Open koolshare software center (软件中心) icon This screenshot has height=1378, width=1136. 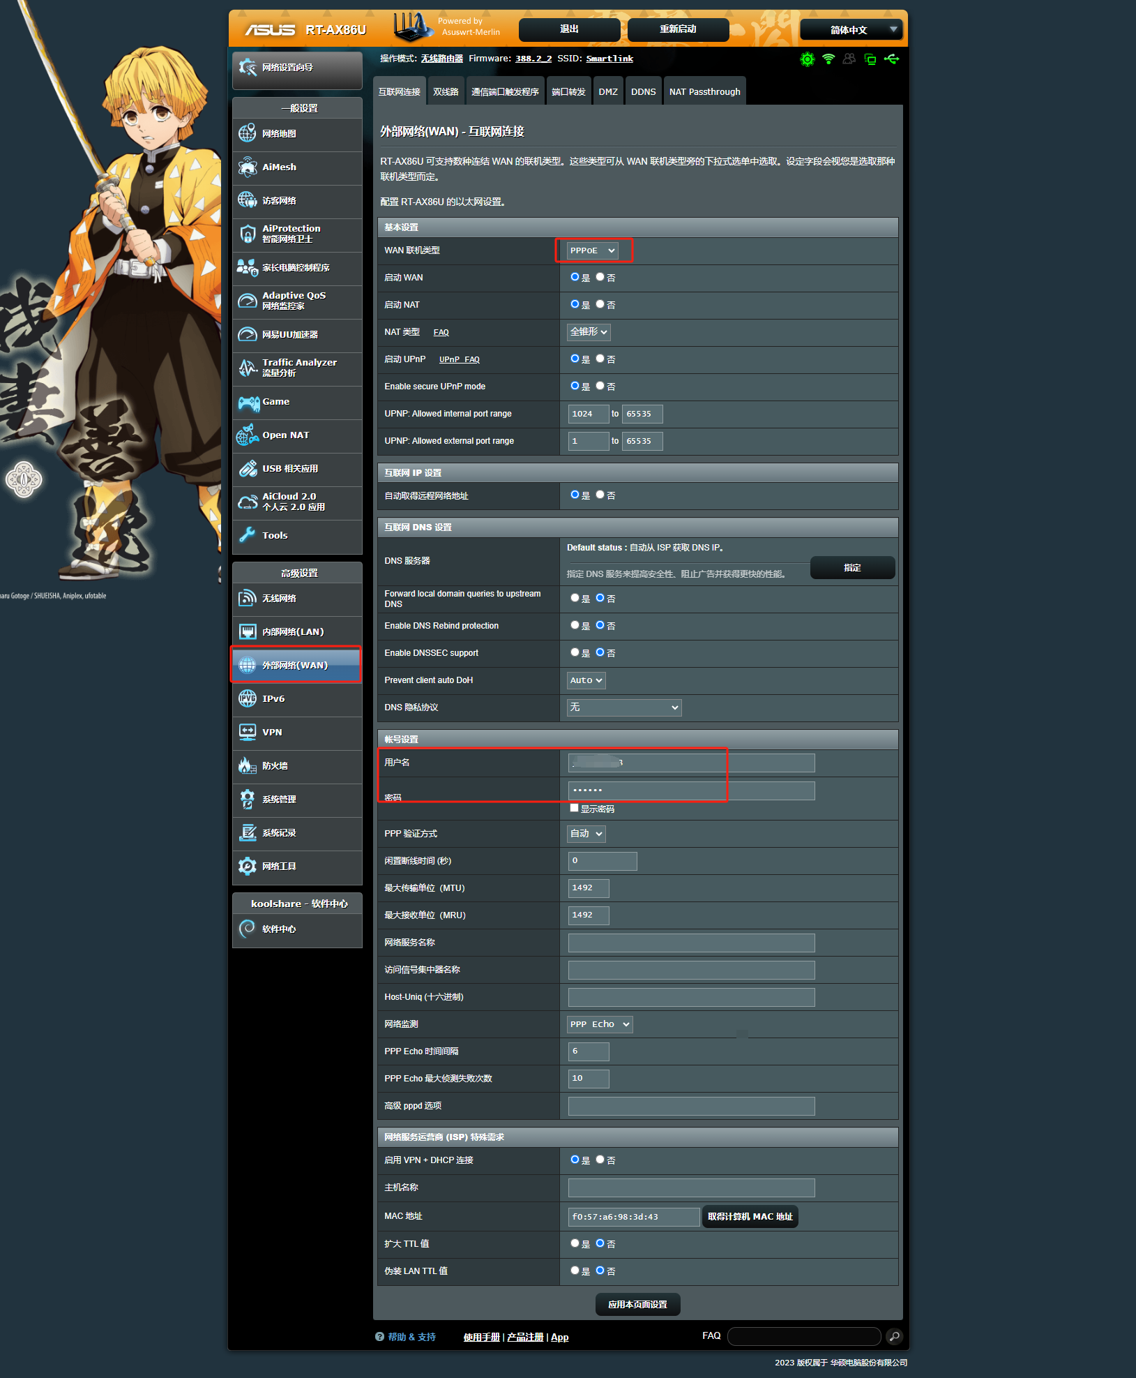(x=248, y=929)
